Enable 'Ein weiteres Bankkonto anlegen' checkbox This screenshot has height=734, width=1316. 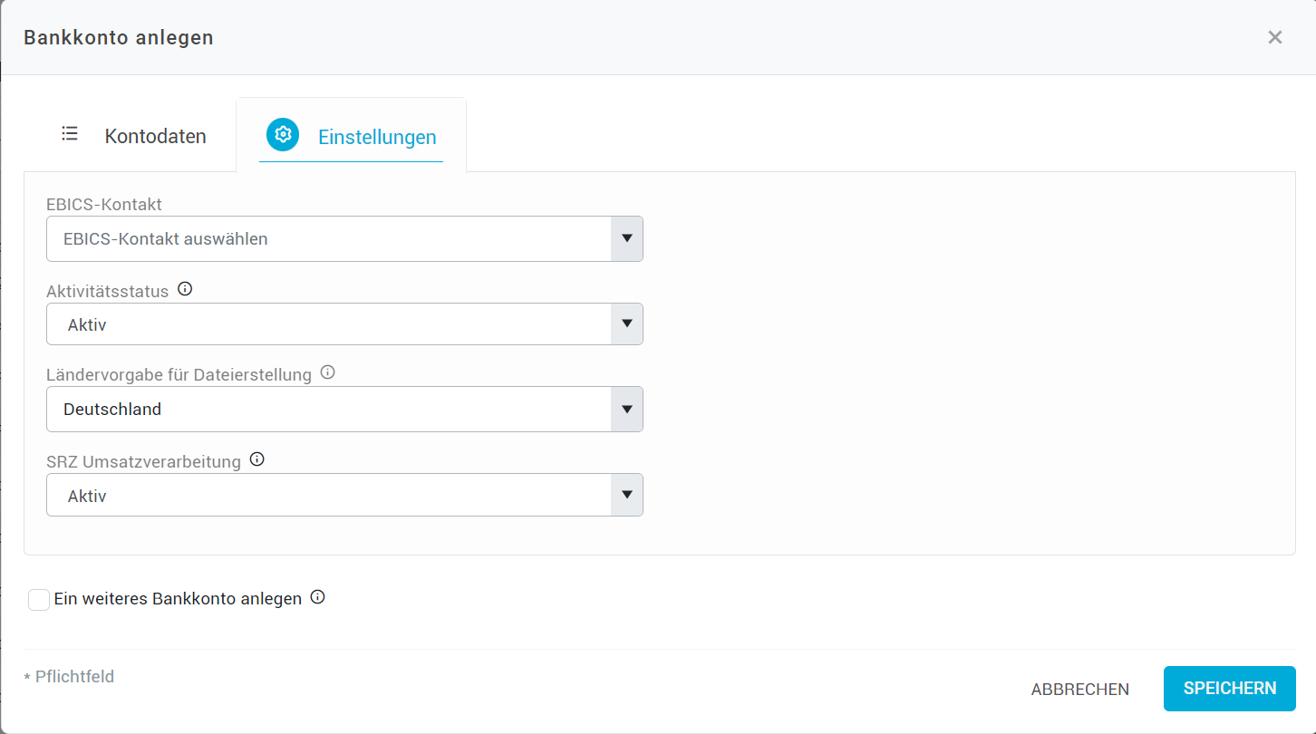coord(39,600)
